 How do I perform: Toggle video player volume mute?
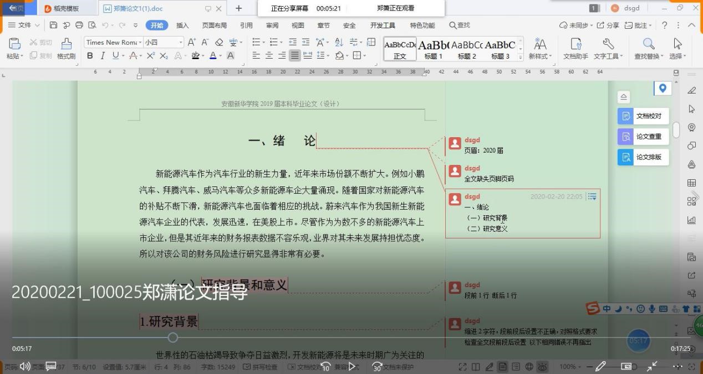tap(25, 366)
